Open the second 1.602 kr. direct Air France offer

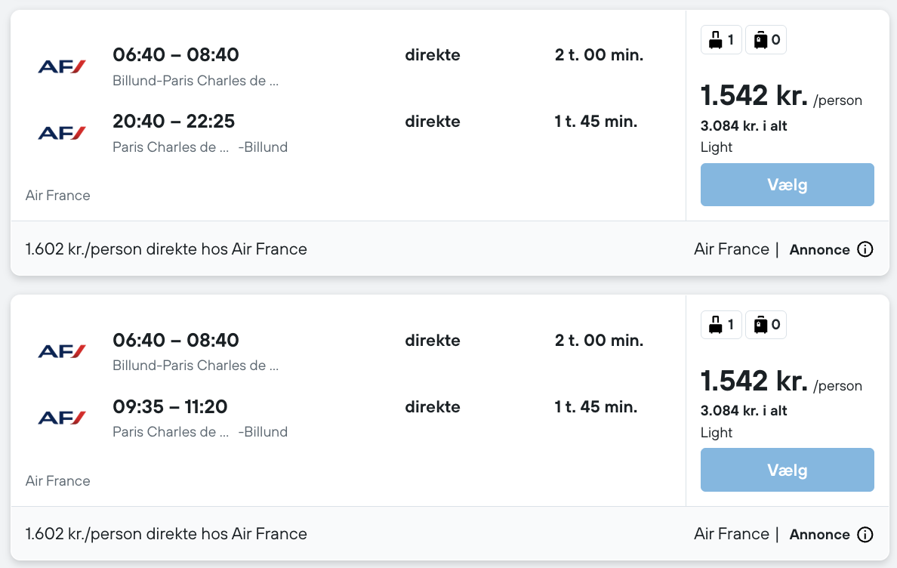[x=166, y=534]
